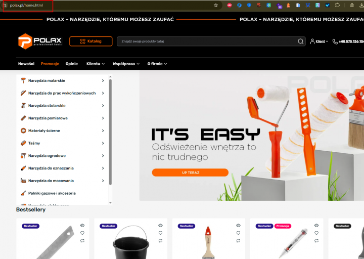Click the POLAX logo
Viewport: 364px width, 259px height.
(x=40, y=41)
